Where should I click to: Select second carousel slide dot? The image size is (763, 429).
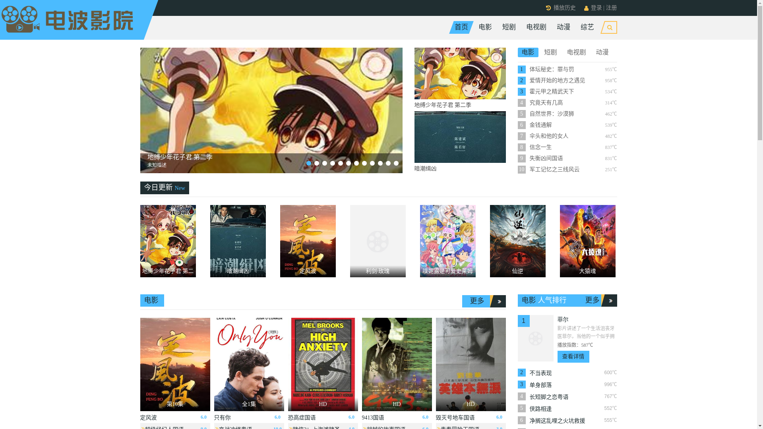point(317,163)
